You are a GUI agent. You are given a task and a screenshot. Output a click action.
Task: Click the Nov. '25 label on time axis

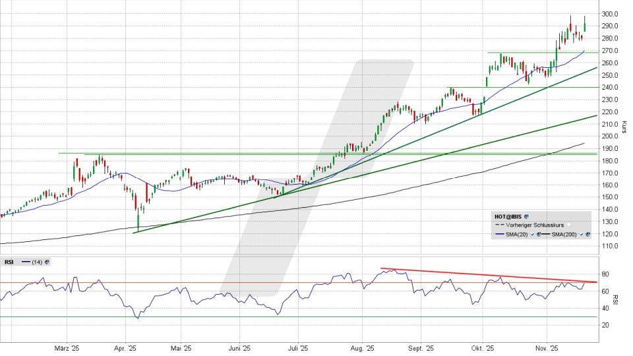[x=546, y=348]
